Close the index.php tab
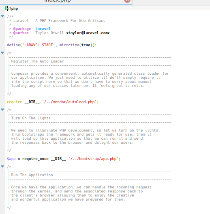The width and height of the screenshot is (210, 214). pyautogui.click(x=127, y=0)
